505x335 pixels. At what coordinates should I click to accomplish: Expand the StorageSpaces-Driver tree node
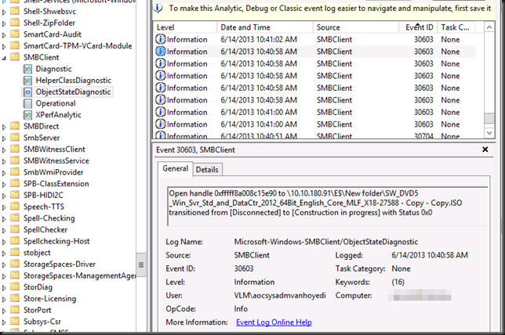pos(4,265)
